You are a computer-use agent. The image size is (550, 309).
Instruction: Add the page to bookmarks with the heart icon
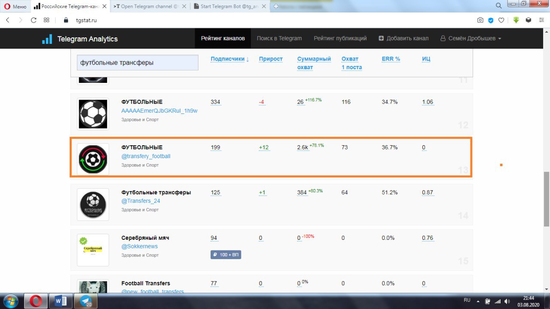pyautogui.click(x=501, y=20)
